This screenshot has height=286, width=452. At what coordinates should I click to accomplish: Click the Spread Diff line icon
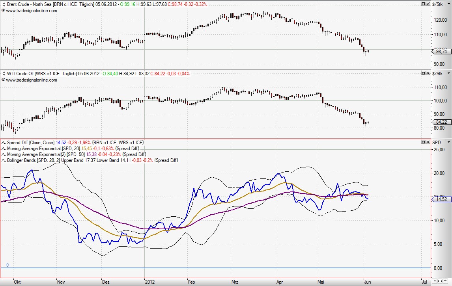click(x=4, y=142)
